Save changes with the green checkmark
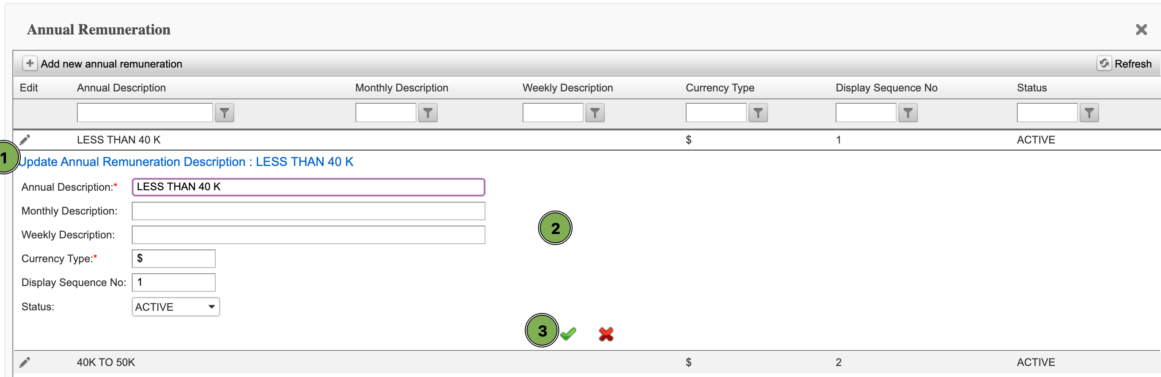1161x377 pixels. pos(568,334)
